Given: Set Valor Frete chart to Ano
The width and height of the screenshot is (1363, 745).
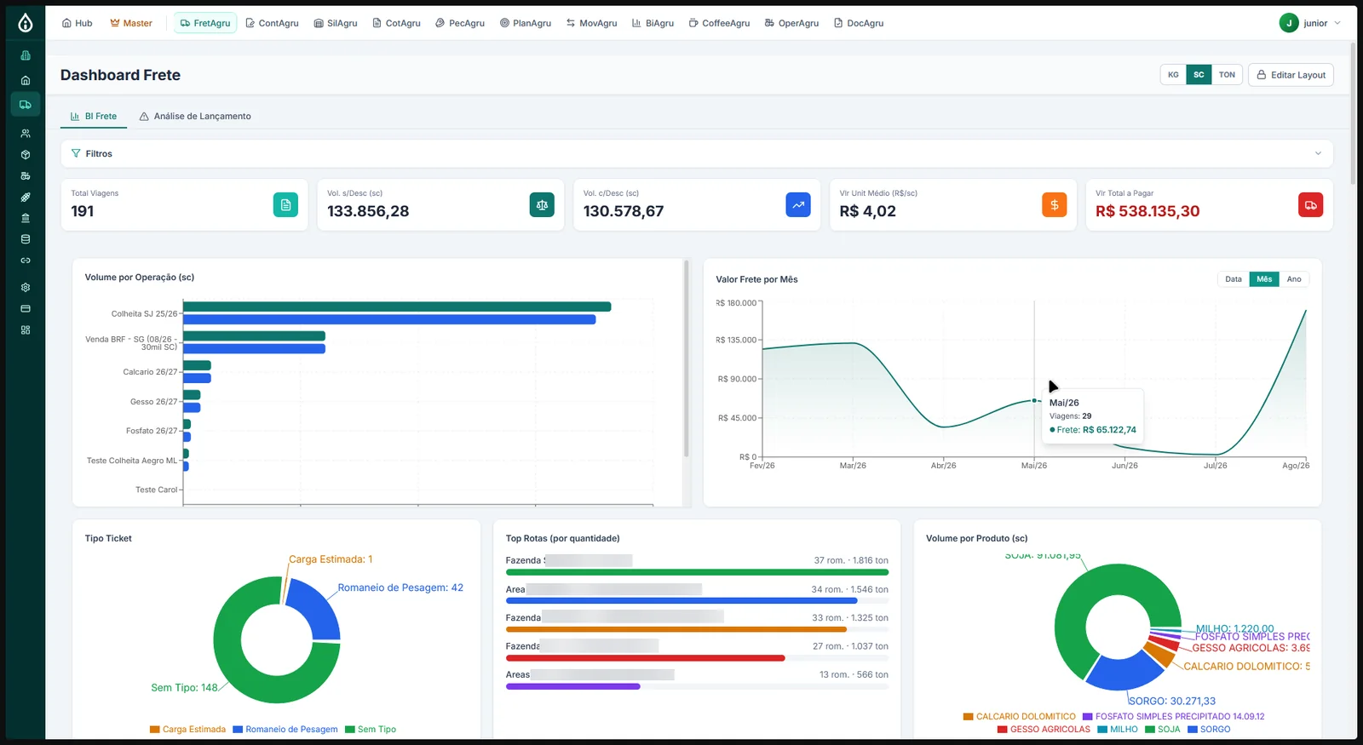Looking at the screenshot, I should pos(1294,279).
